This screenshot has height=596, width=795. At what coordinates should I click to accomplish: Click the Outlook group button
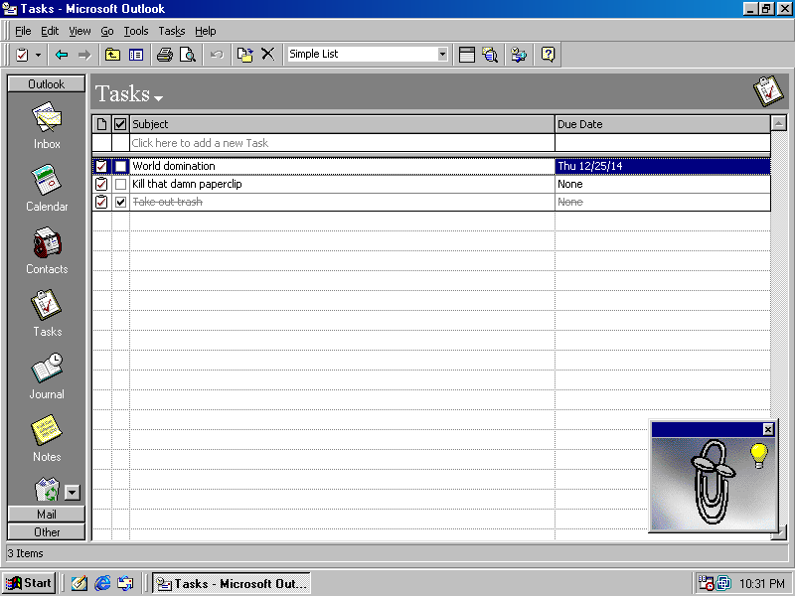pos(46,84)
